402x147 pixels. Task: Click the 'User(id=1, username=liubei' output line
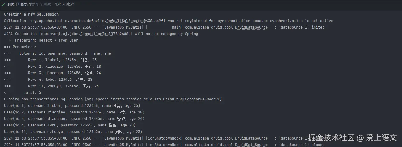click(73, 106)
